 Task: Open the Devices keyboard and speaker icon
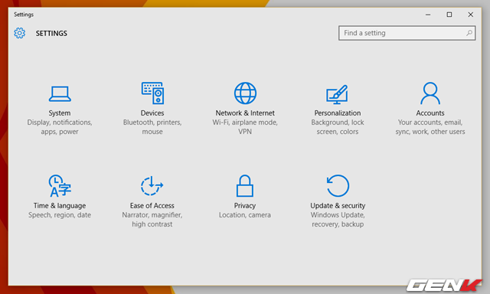[152, 93]
